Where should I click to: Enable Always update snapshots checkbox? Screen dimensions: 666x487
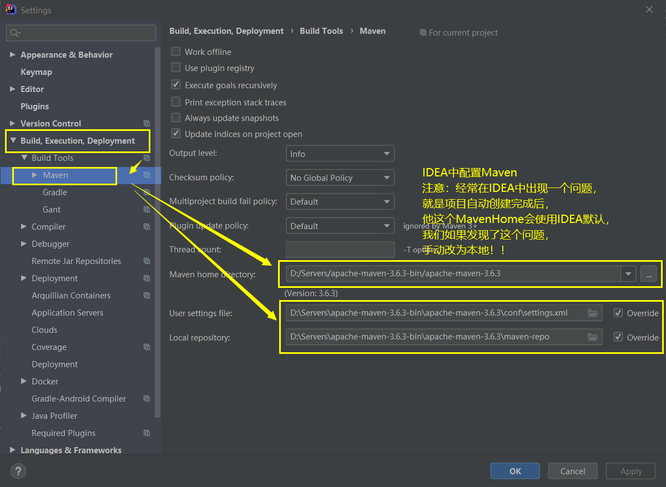click(176, 118)
